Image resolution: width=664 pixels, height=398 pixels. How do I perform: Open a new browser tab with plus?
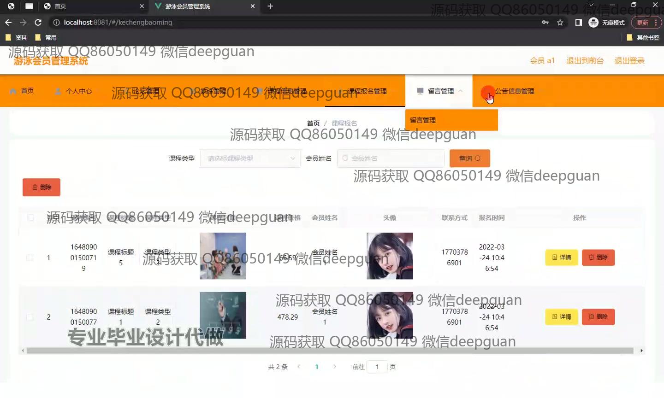pyautogui.click(x=270, y=6)
